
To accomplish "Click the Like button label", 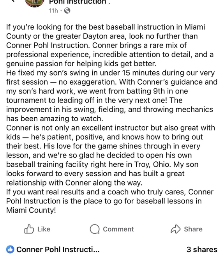I will click(44, 229).
